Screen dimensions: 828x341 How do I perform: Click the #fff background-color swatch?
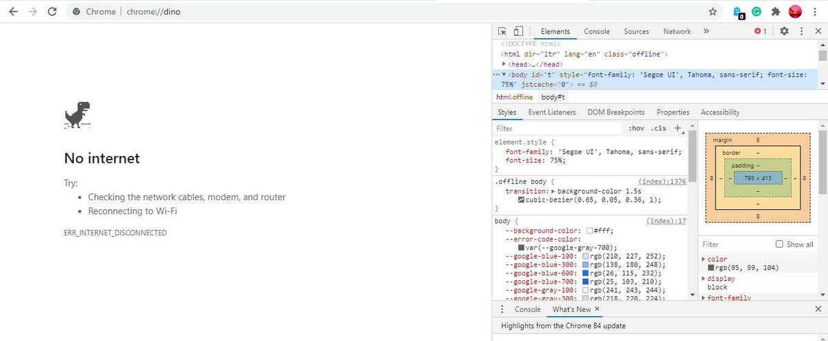(x=590, y=231)
